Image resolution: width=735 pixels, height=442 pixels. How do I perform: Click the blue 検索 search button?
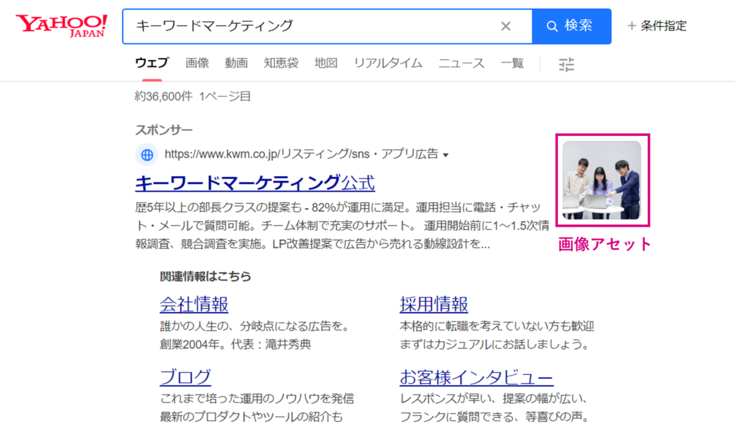point(571,26)
